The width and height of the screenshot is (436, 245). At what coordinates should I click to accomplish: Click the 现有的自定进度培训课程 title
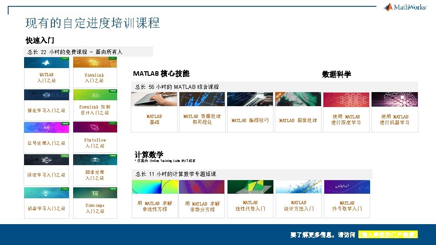point(93,23)
